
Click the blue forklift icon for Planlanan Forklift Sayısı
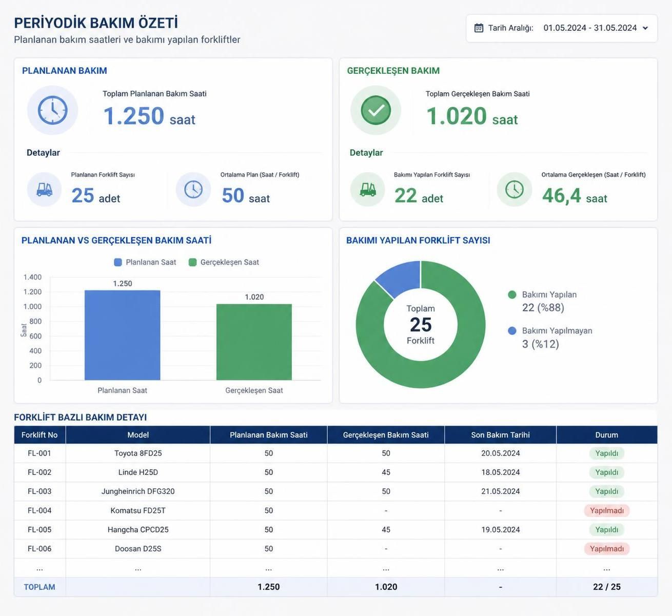click(45, 190)
